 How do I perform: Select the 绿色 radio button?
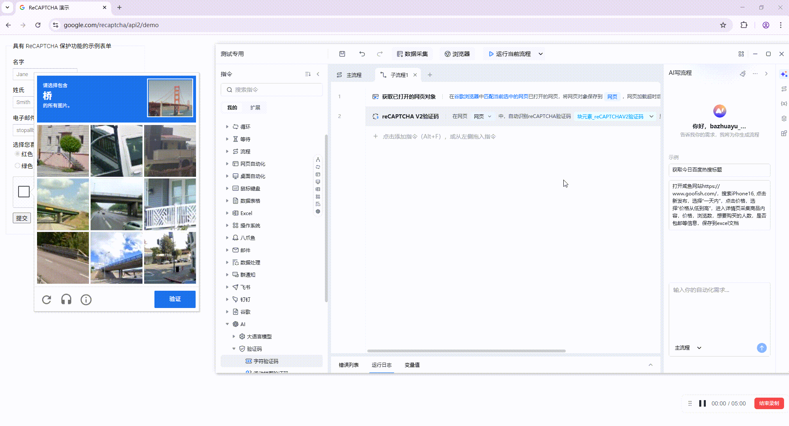(x=17, y=166)
